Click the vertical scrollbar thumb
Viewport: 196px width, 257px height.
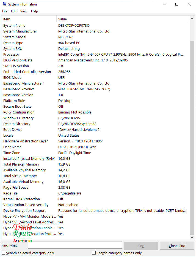tap(192, 138)
